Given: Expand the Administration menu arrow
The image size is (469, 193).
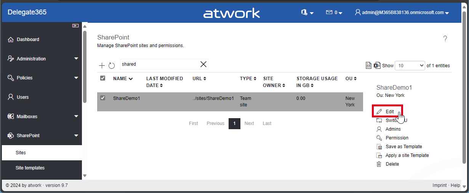Looking at the screenshot, I should click(76, 59).
